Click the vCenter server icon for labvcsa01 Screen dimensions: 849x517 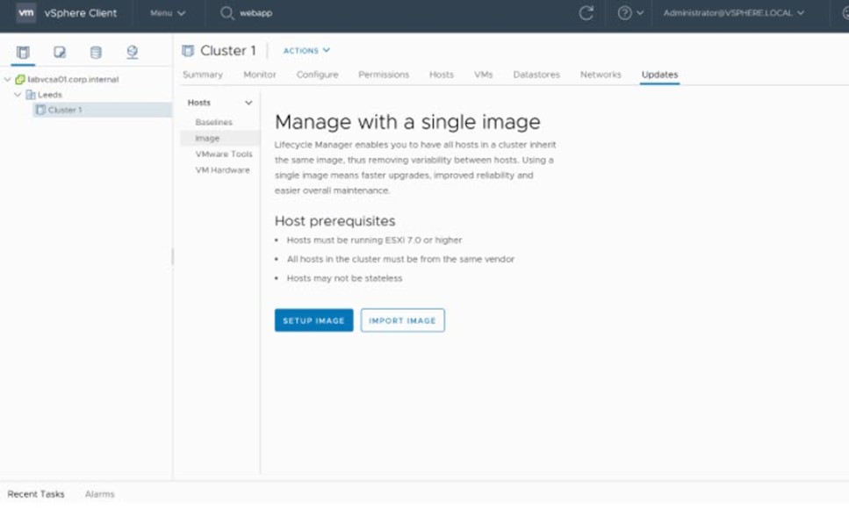click(x=20, y=80)
